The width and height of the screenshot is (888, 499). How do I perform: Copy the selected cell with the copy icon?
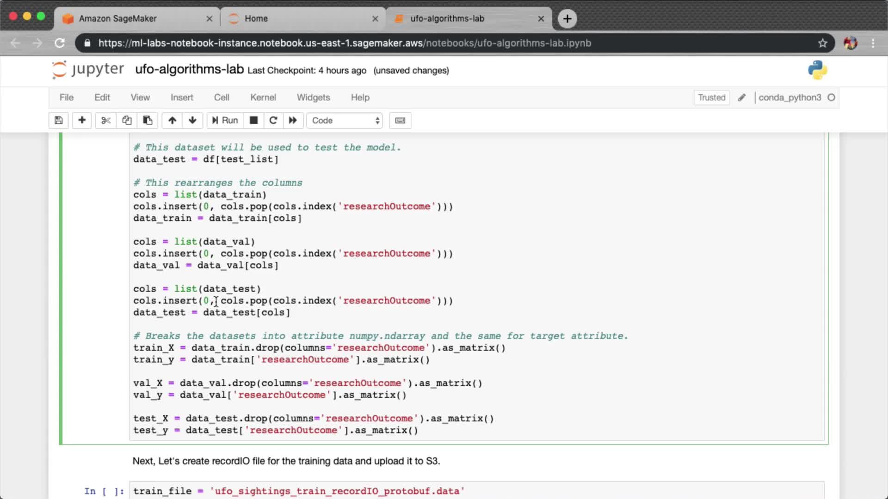click(x=127, y=121)
